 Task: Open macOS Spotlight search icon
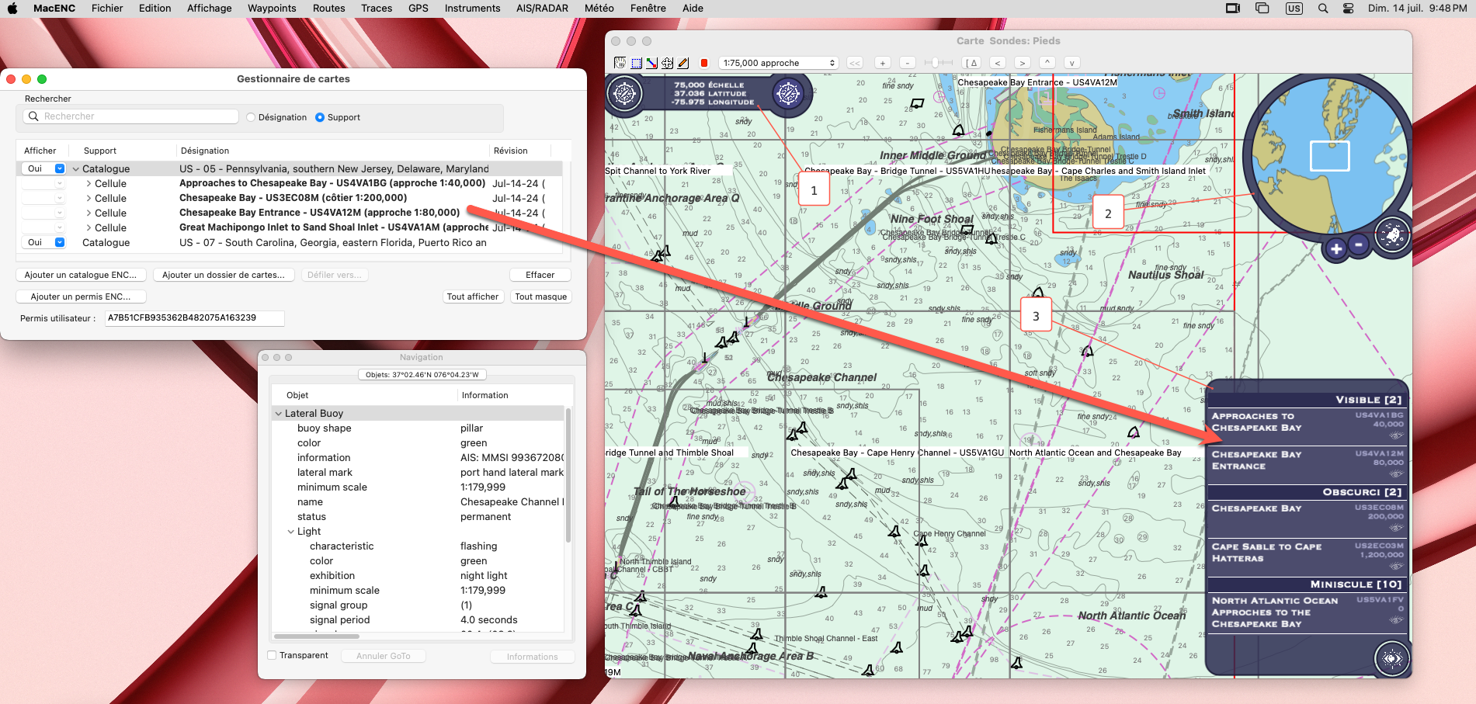pyautogui.click(x=1323, y=9)
